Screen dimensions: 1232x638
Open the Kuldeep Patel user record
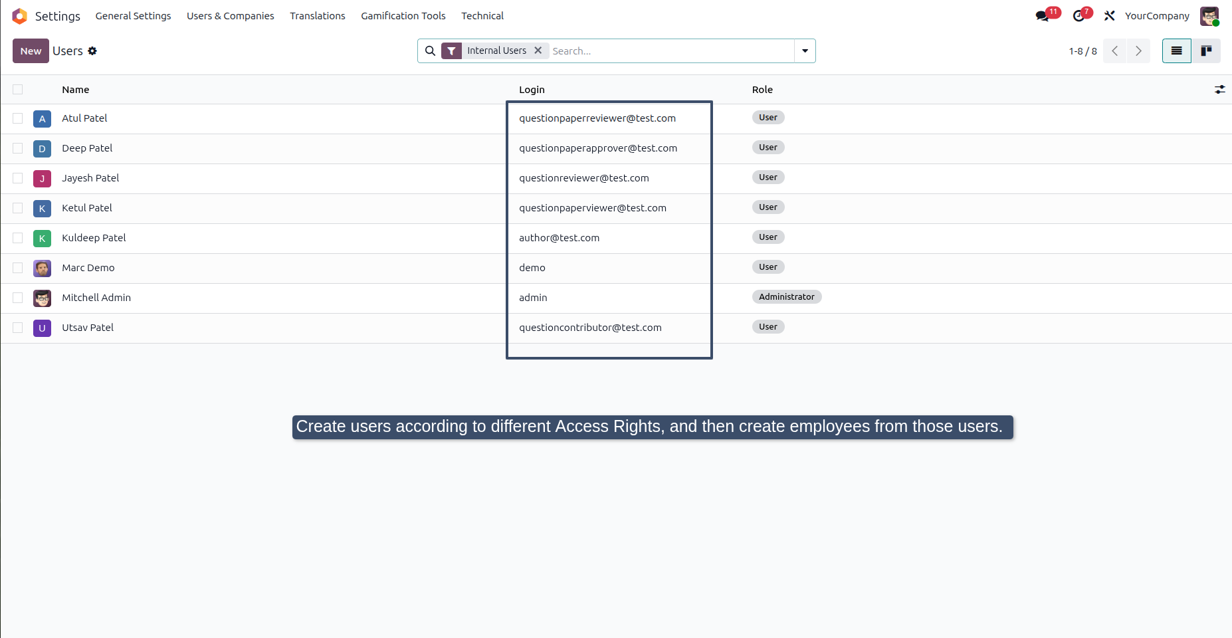click(94, 238)
